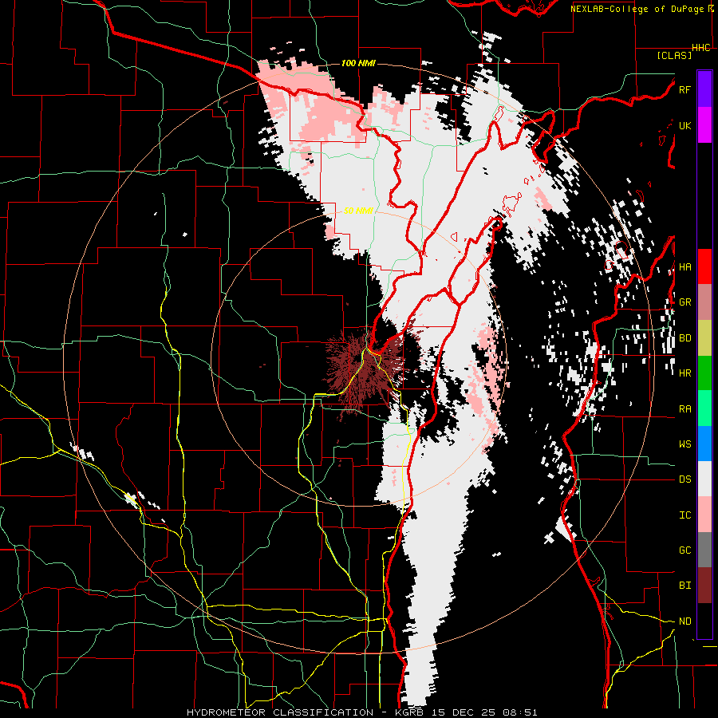This screenshot has width=718, height=718.
Task: Click the RA legend label
Action: pos(684,409)
